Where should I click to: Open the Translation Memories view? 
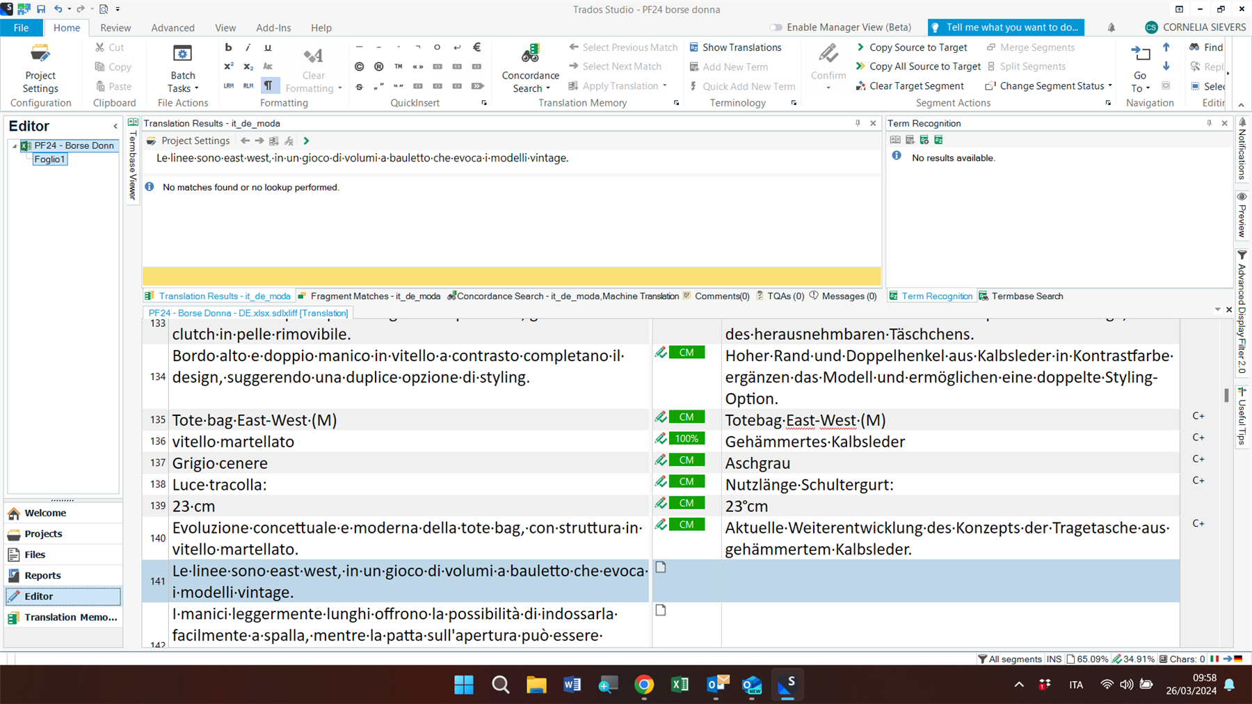click(63, 617)
